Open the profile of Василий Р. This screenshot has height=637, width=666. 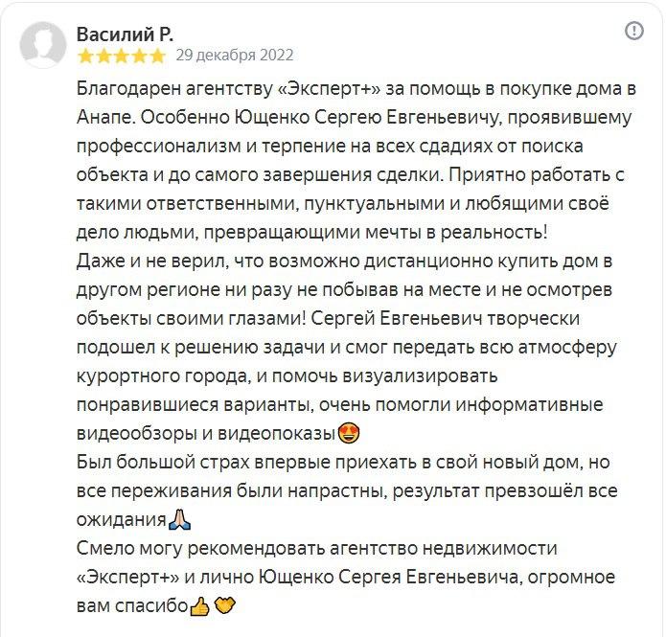click(x=125, y=34)
